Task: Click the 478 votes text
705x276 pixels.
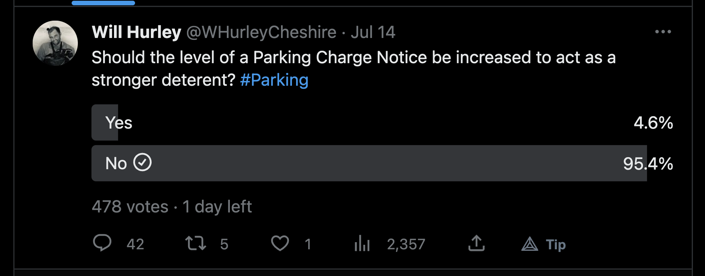Action: click(130, 207)
